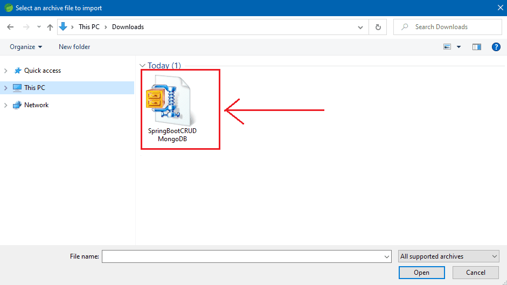
Task: Select This PC in the sidebar
Action: pos(34,88)
